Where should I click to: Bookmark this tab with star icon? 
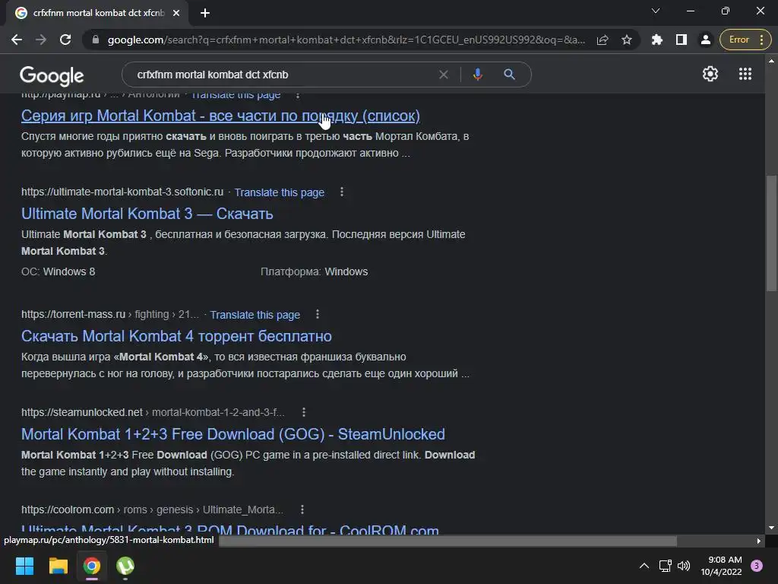[x=627, y=40]
